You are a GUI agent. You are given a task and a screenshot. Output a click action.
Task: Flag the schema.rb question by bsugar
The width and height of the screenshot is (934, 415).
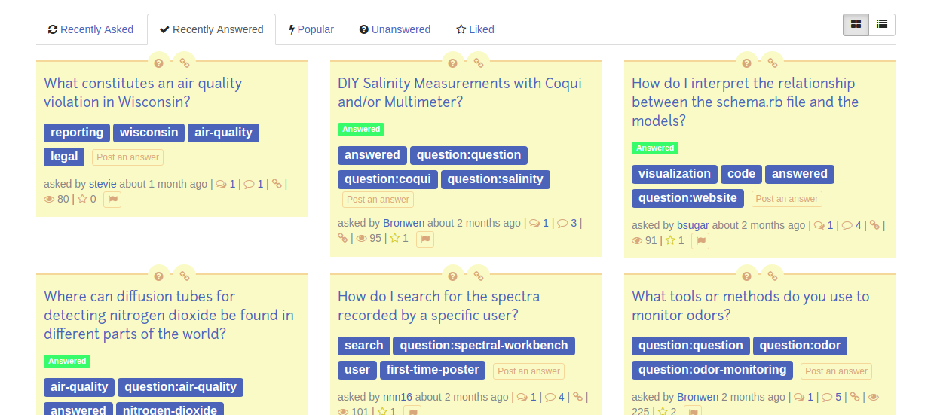pos(701,241)
